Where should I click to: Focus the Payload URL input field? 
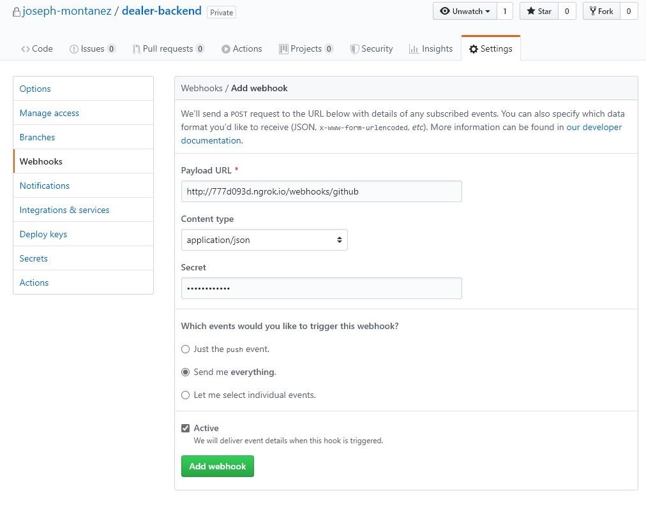[321, 192]
